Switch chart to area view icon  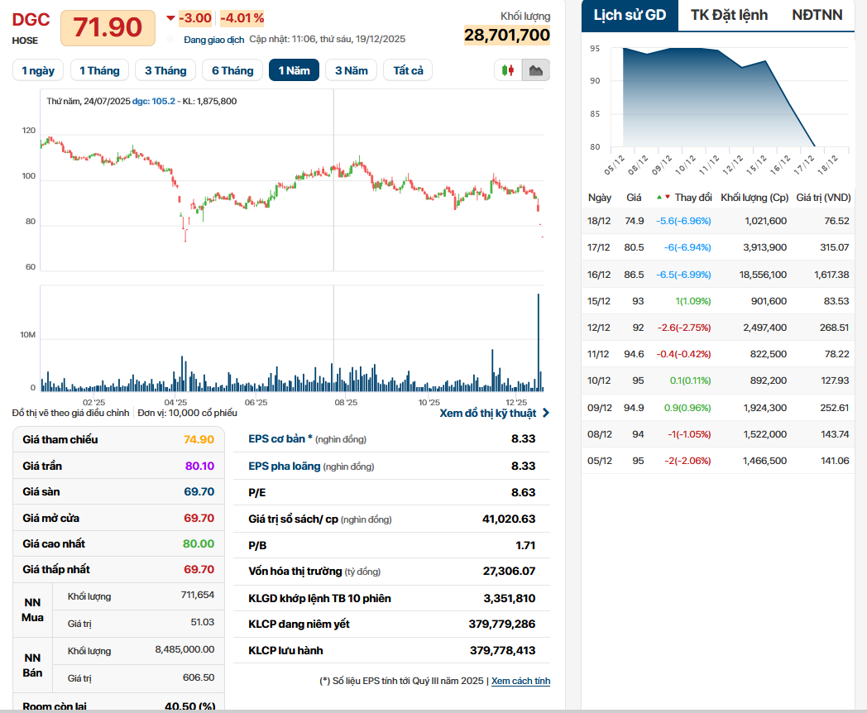[536, 70]
